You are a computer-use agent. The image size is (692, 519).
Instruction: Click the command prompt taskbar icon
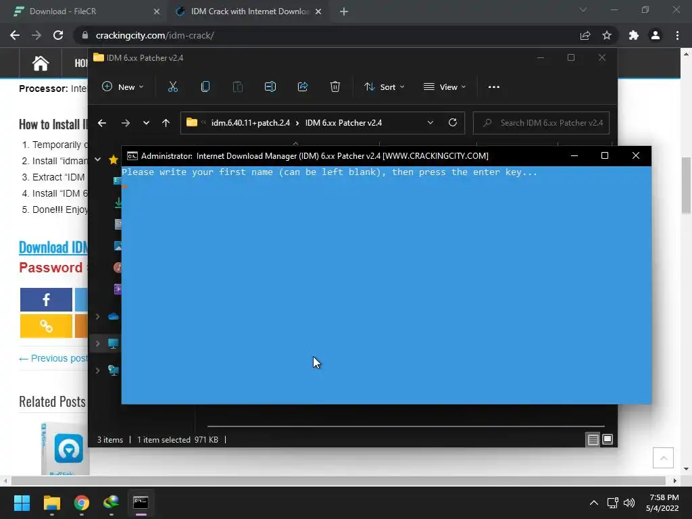141,503
